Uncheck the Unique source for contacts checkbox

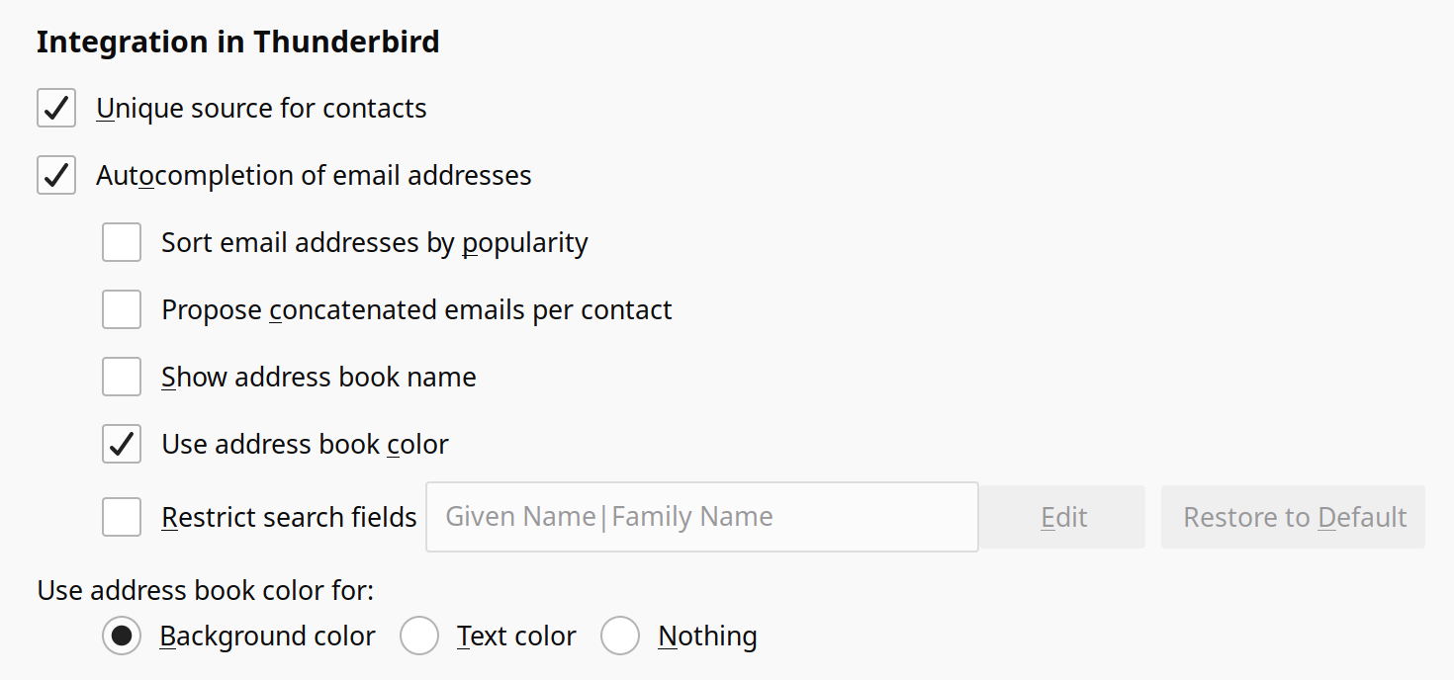pyautogui.click(x=56, y=108)
